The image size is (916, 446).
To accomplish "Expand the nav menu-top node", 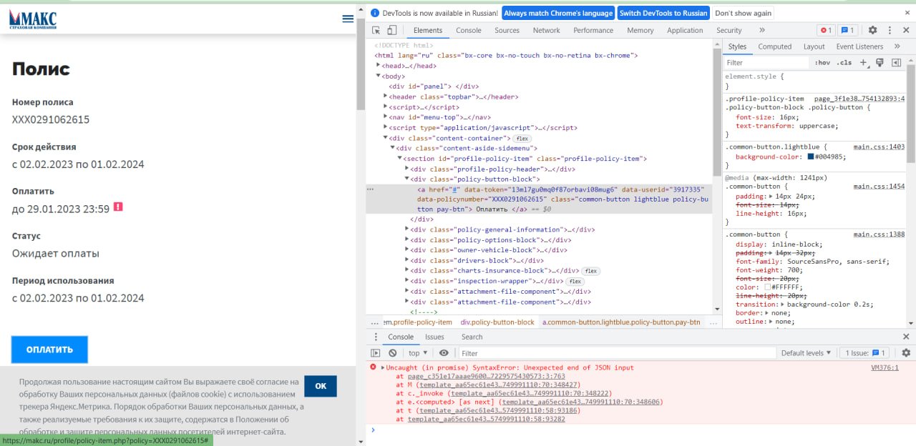I will coord(386,117).
